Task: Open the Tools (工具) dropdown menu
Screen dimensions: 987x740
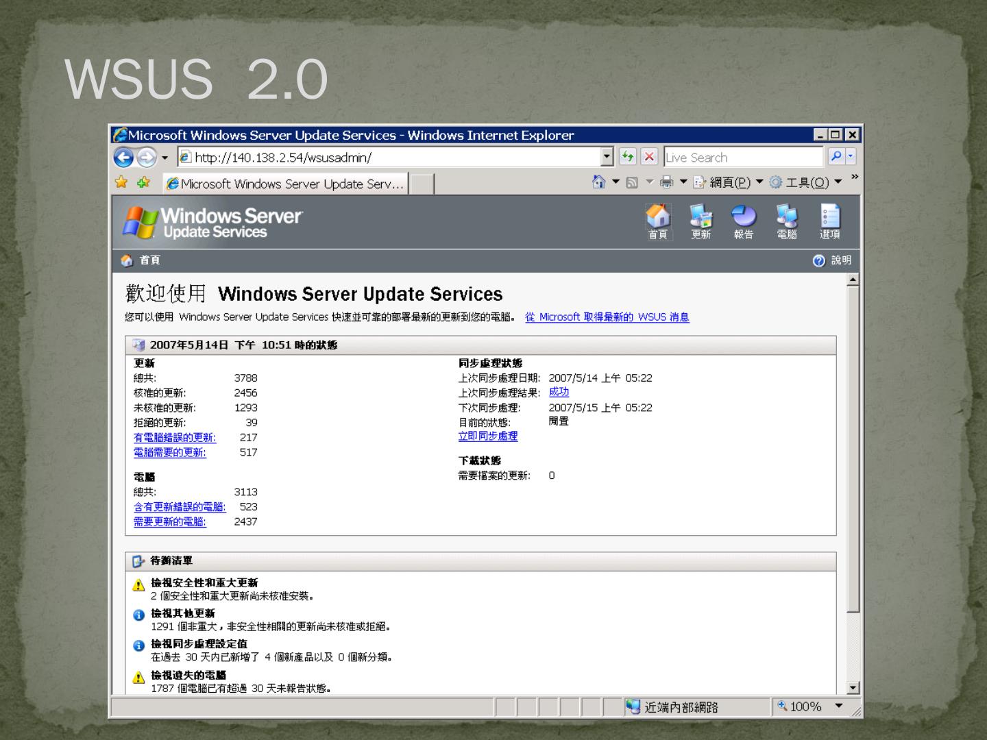Action: [x=806, y=182]
